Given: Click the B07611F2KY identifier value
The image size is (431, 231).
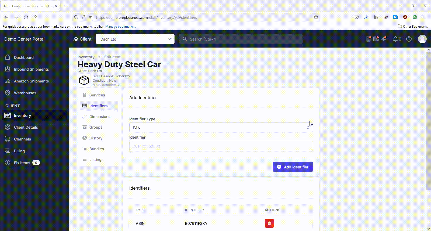Looking at the screenshot, I should pyautogui.click(x=196, y=223).
